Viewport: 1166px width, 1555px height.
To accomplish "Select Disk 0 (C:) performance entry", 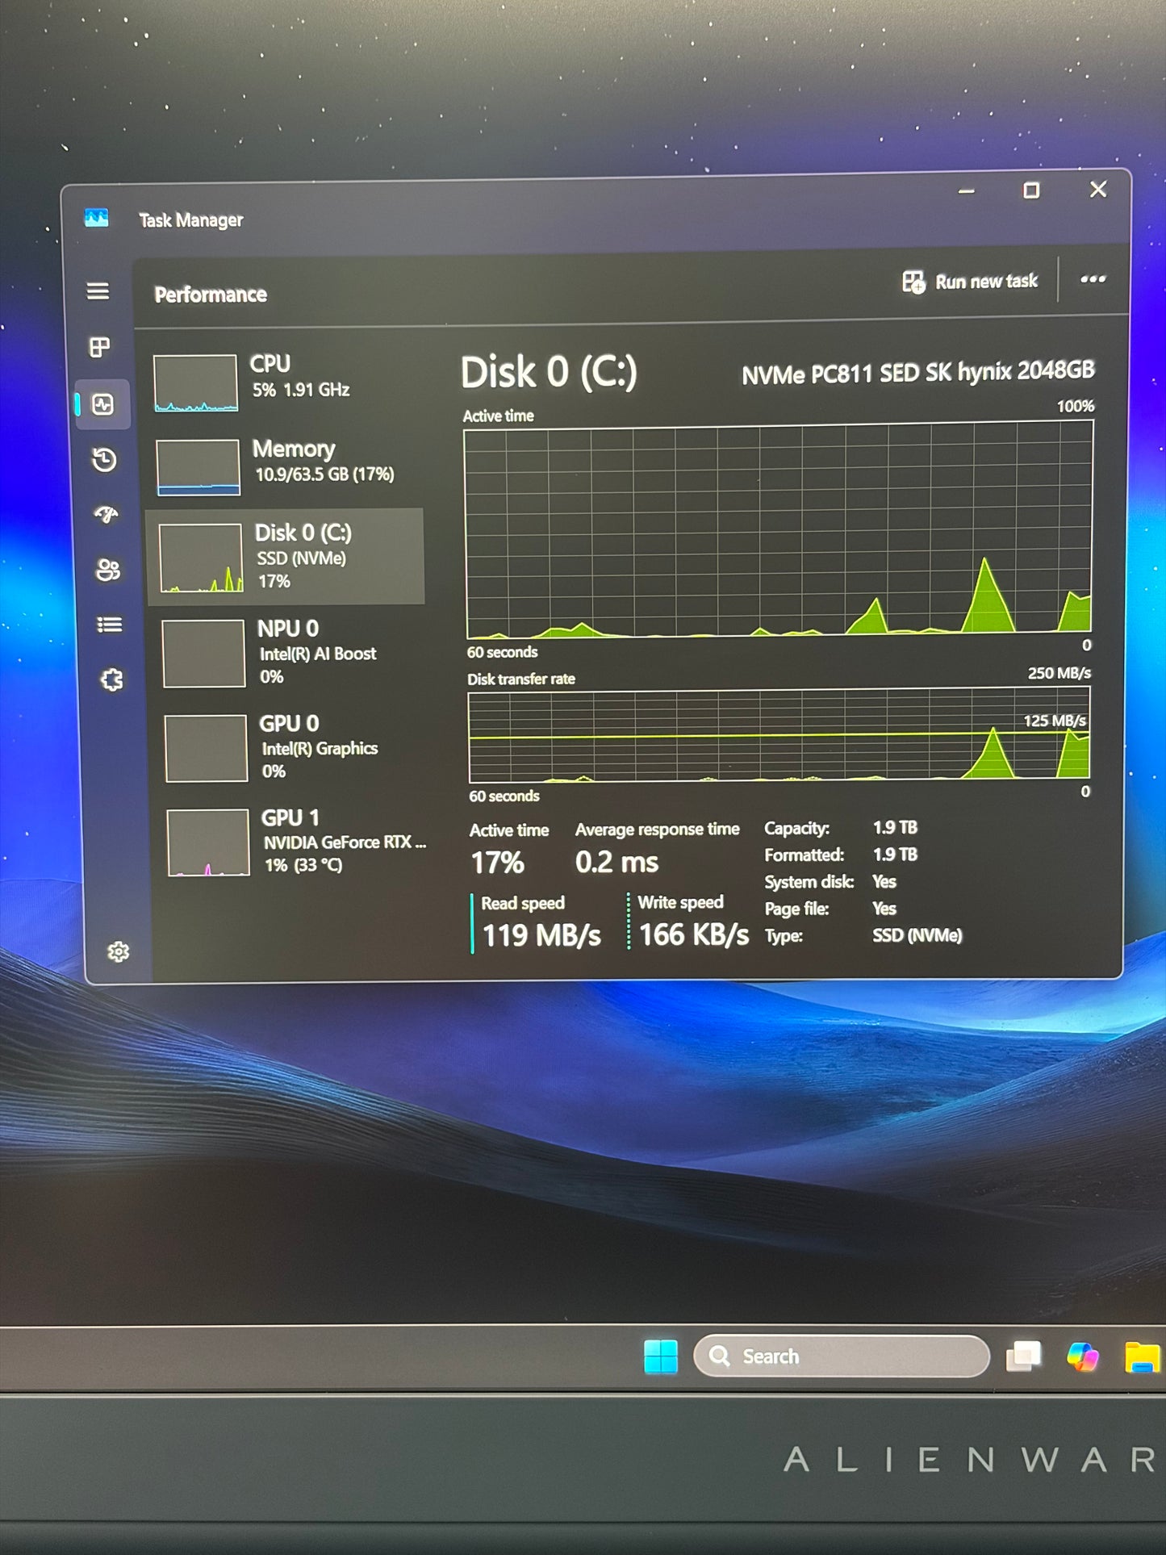I will coord(286,557).
